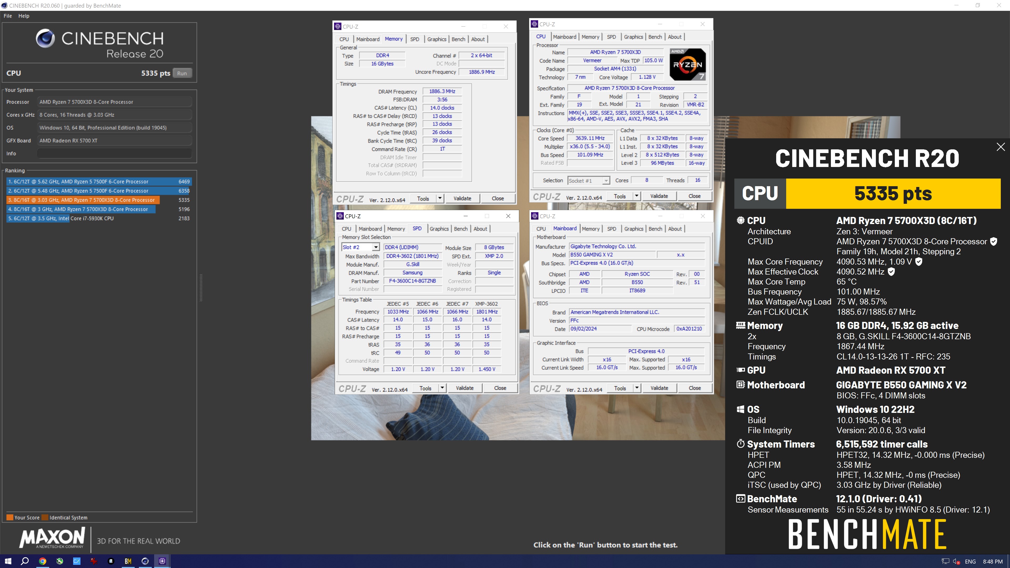Open the Windows Start menu
This screenshot has height=568, width=1010.
pos(8,561)
